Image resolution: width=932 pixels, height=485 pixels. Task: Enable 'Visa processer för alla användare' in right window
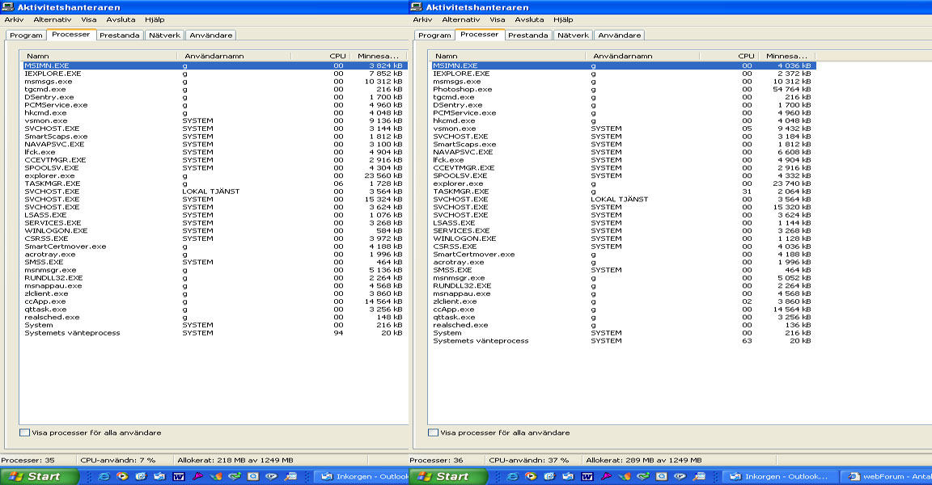(433, 432)
